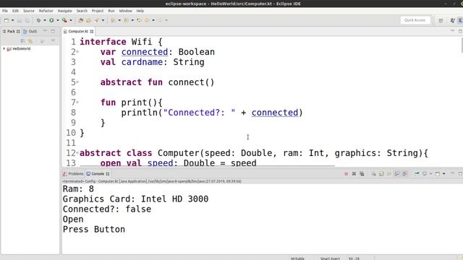Click the green Run button icon
The image size is (463, 260).
click(51, 20)
